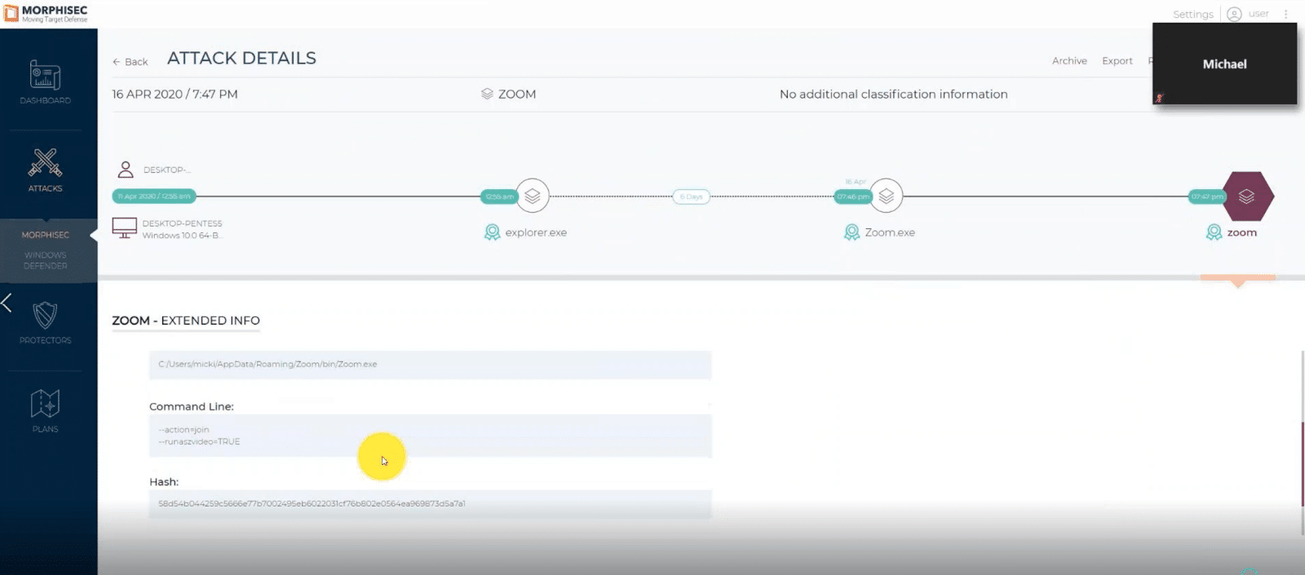Click the 11 Apr 2020 start time pill
The height and width of the screenshot is (575, 1305).
(x=154, y=197)
